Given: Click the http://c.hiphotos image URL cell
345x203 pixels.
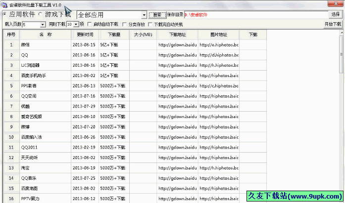Looking at the screenshot, I should click(x=219, y=86).
